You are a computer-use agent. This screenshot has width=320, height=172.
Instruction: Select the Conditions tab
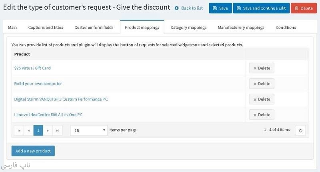coord(286,28)
